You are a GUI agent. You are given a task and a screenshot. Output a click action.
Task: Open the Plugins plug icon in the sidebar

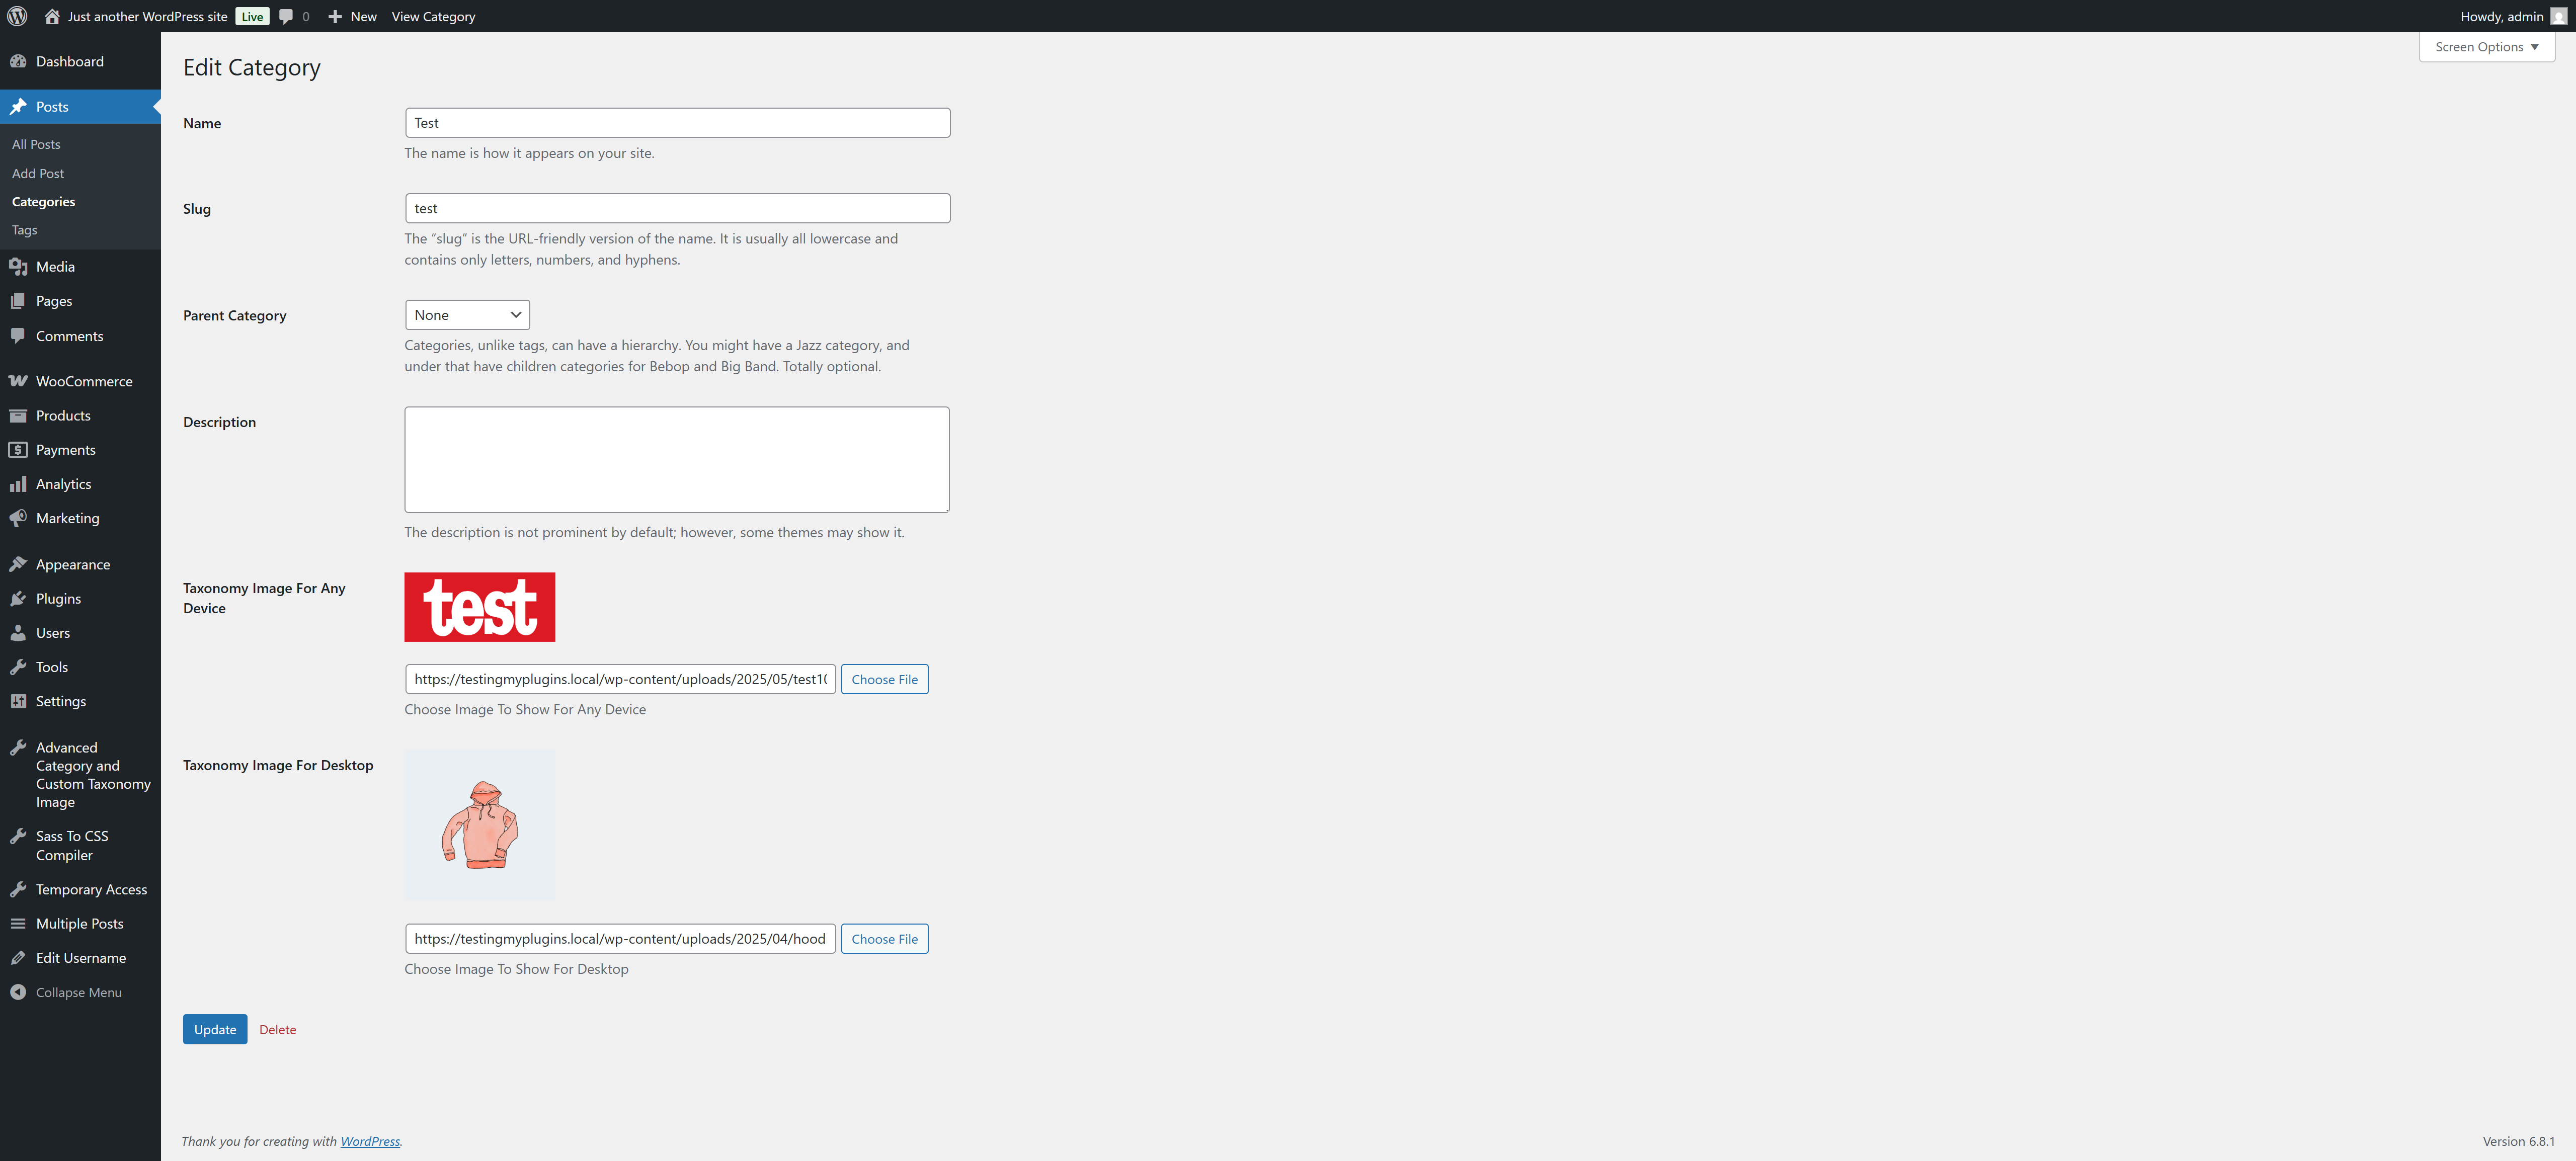click(18, 599)
